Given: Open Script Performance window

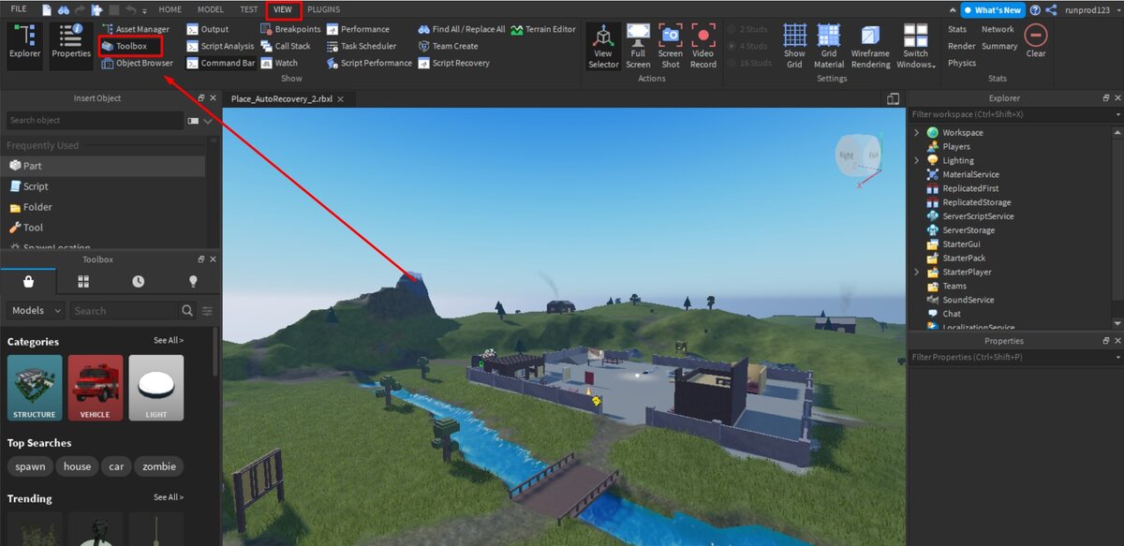Looking at the screenshot, I should tap(369, 63).
